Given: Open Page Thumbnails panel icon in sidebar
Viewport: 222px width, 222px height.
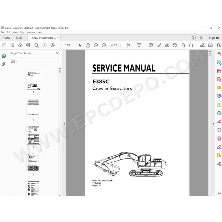Looking at the screenshot, I should tap(4, 55).
